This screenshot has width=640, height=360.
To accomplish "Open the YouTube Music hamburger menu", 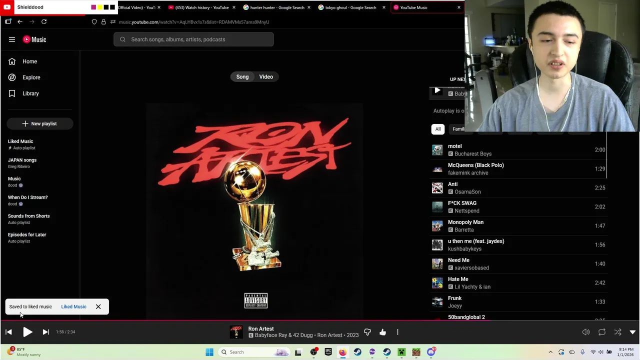I will 12,39.
